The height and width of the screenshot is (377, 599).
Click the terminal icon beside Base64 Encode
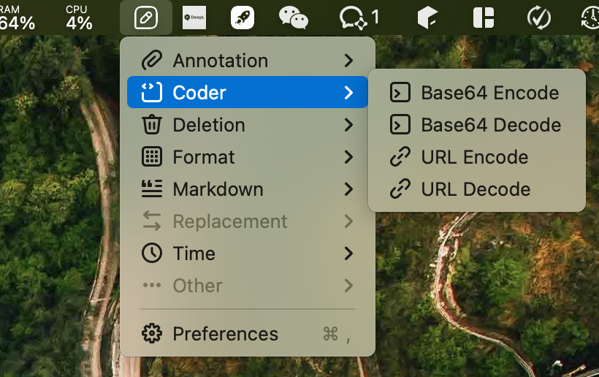point(400,93)
